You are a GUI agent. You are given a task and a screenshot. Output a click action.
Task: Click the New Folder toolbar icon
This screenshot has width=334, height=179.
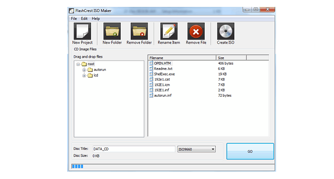[x=112, y=31]
